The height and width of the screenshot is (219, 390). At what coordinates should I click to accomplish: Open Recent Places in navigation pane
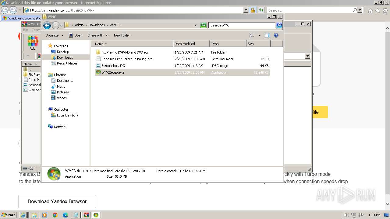67,63
